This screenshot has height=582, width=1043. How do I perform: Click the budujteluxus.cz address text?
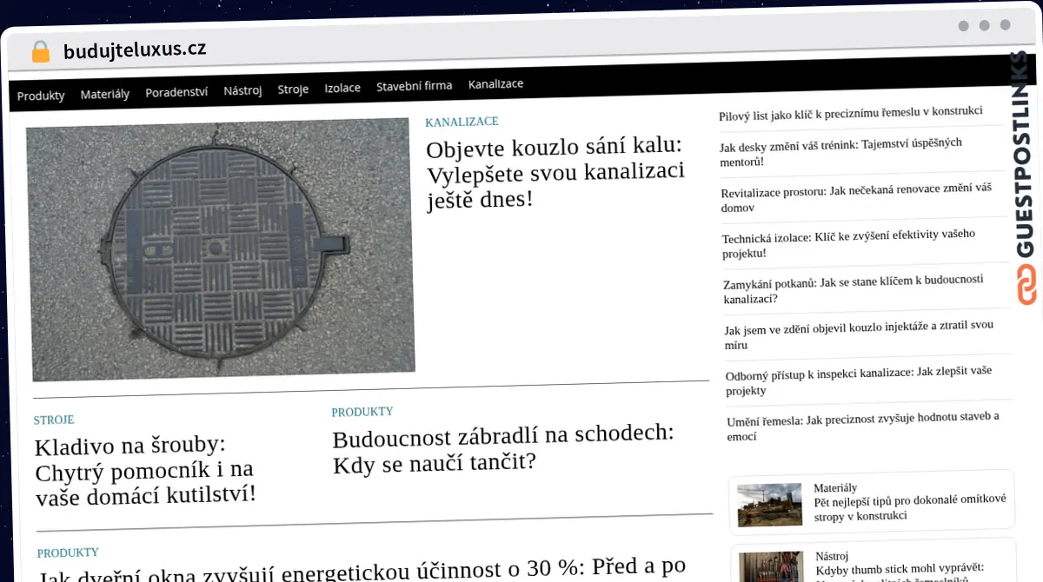click(x=135, y=50)
